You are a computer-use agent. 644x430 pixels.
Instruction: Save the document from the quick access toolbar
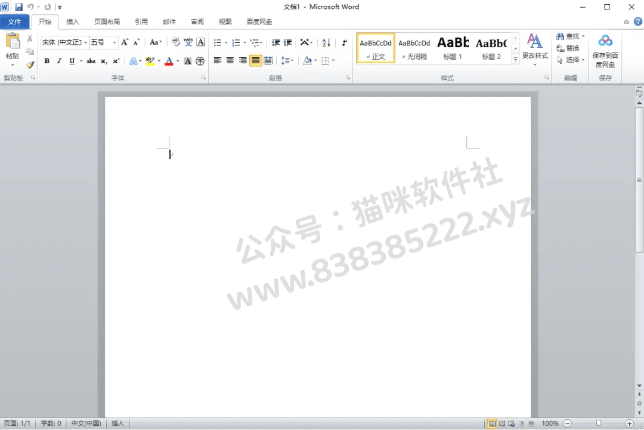(x=18, y=7)
